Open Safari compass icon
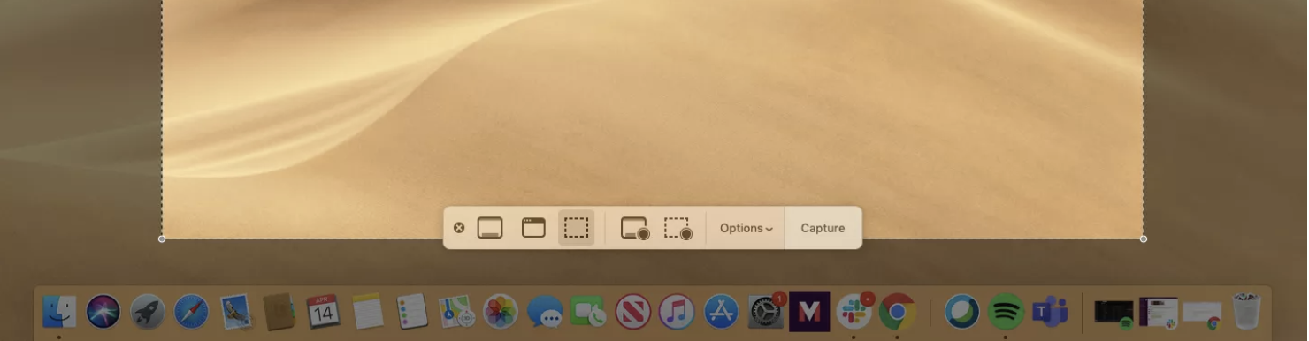The image size is (1309, 341). (192, 311)
